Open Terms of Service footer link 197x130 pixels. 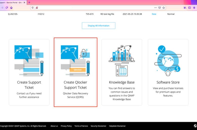[81, 126]
